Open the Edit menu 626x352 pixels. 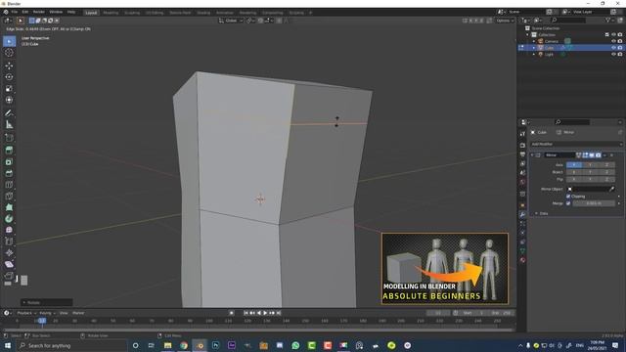pyautogui.click(x=25, y=12)
